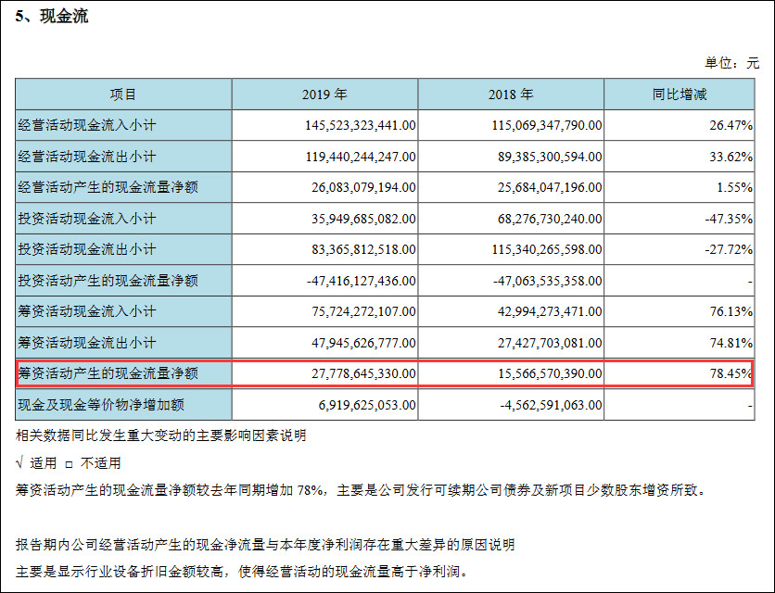
Task: Check the √ 适用 option
Action: [x=36, y=463]
